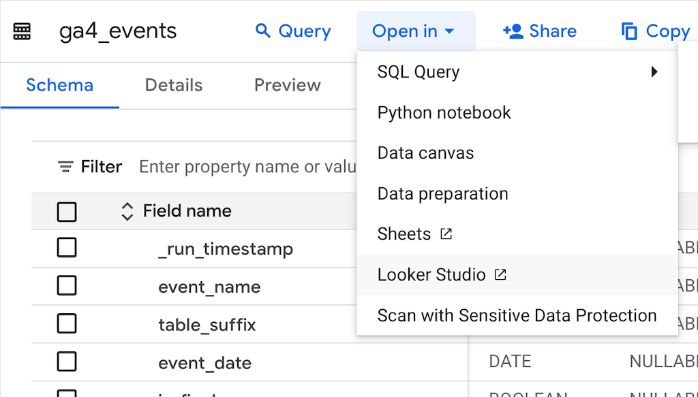The image size is (698, 397).
Task: Check the _run_timestamp row checkbox
Action: pos(67,248)
